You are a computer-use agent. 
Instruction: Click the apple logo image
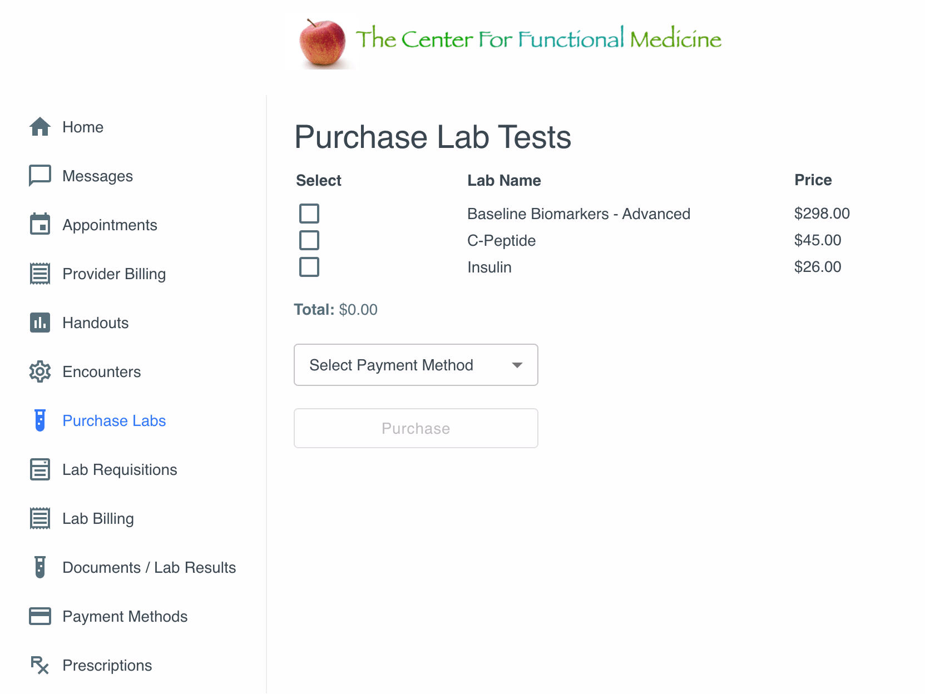(x=323, y=43)
